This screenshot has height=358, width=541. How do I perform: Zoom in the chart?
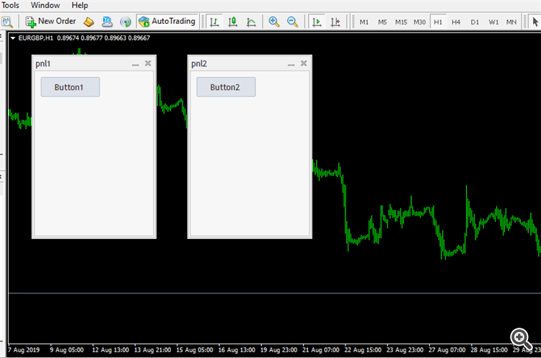point(274,22)
